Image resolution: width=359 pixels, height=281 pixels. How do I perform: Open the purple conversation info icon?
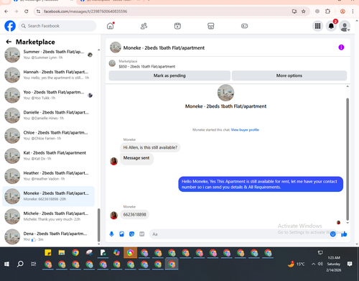click(x=341, y=47)
